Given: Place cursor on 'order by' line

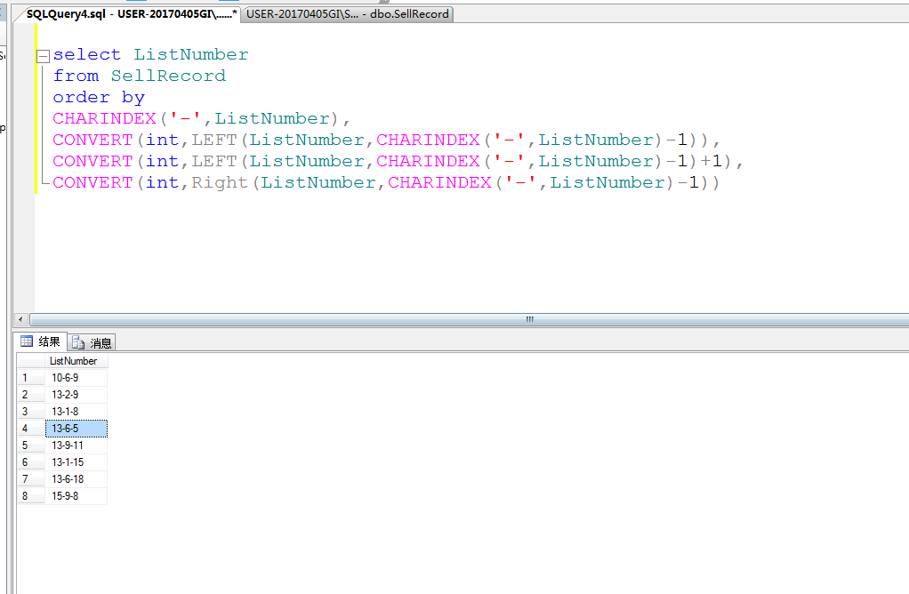Looking at the screenshot, I should 99,97.
